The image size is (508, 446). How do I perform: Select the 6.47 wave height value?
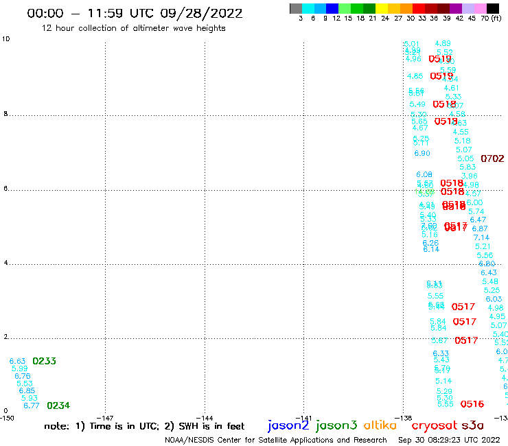pyautogui.click(x=478, y=220)
